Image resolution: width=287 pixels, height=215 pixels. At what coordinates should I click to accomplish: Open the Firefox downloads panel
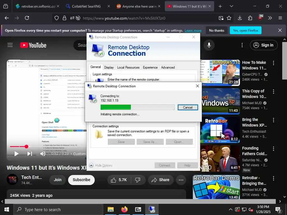tap(240, 18)
